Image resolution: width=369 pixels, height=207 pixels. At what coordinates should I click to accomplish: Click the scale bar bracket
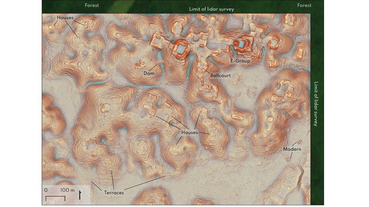pos(55,199)
